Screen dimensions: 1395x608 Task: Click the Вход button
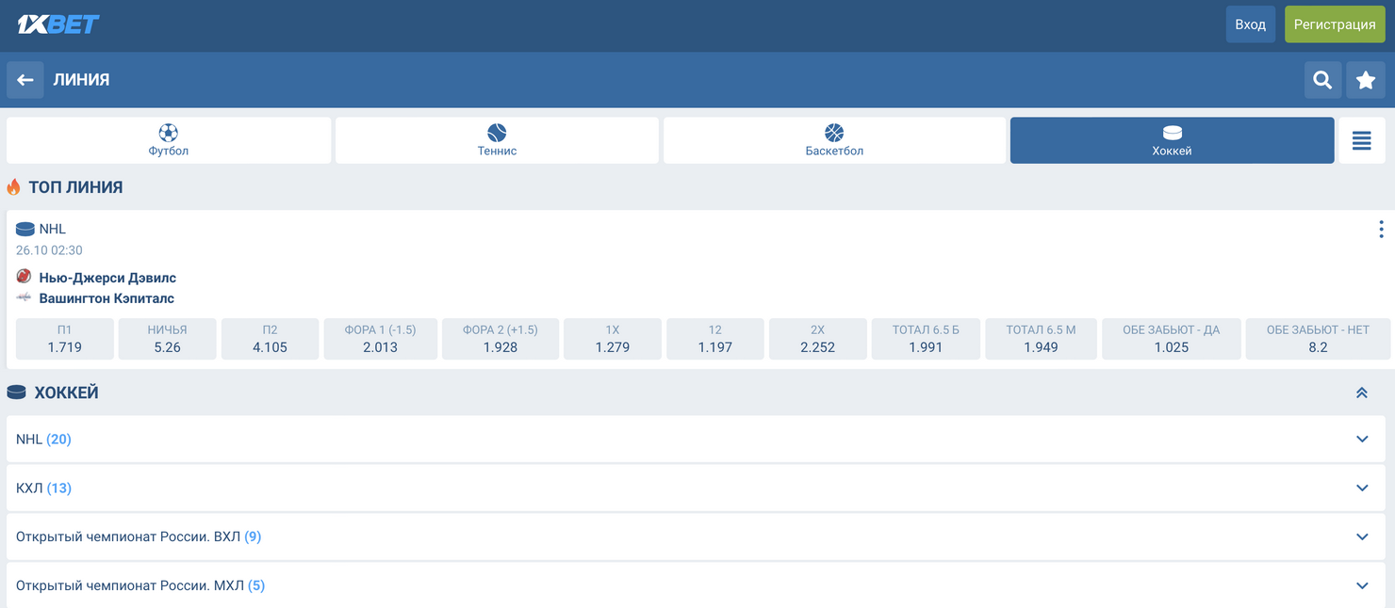[1250, 24]
